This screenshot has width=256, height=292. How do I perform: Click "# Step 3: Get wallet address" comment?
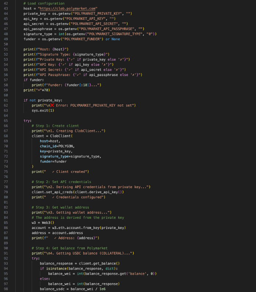click(60, 207)
